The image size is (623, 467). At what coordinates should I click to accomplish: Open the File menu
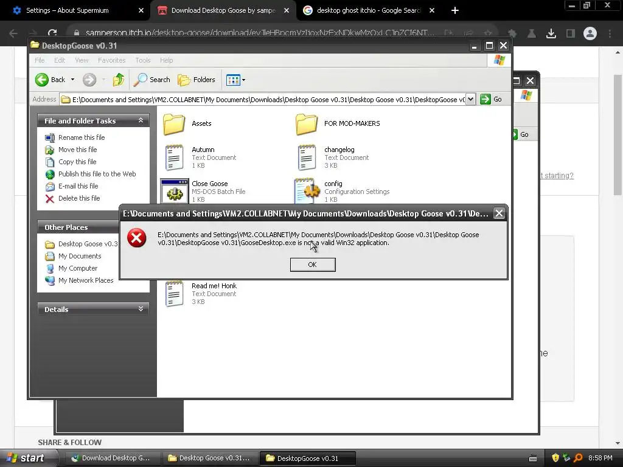(40, 60)
